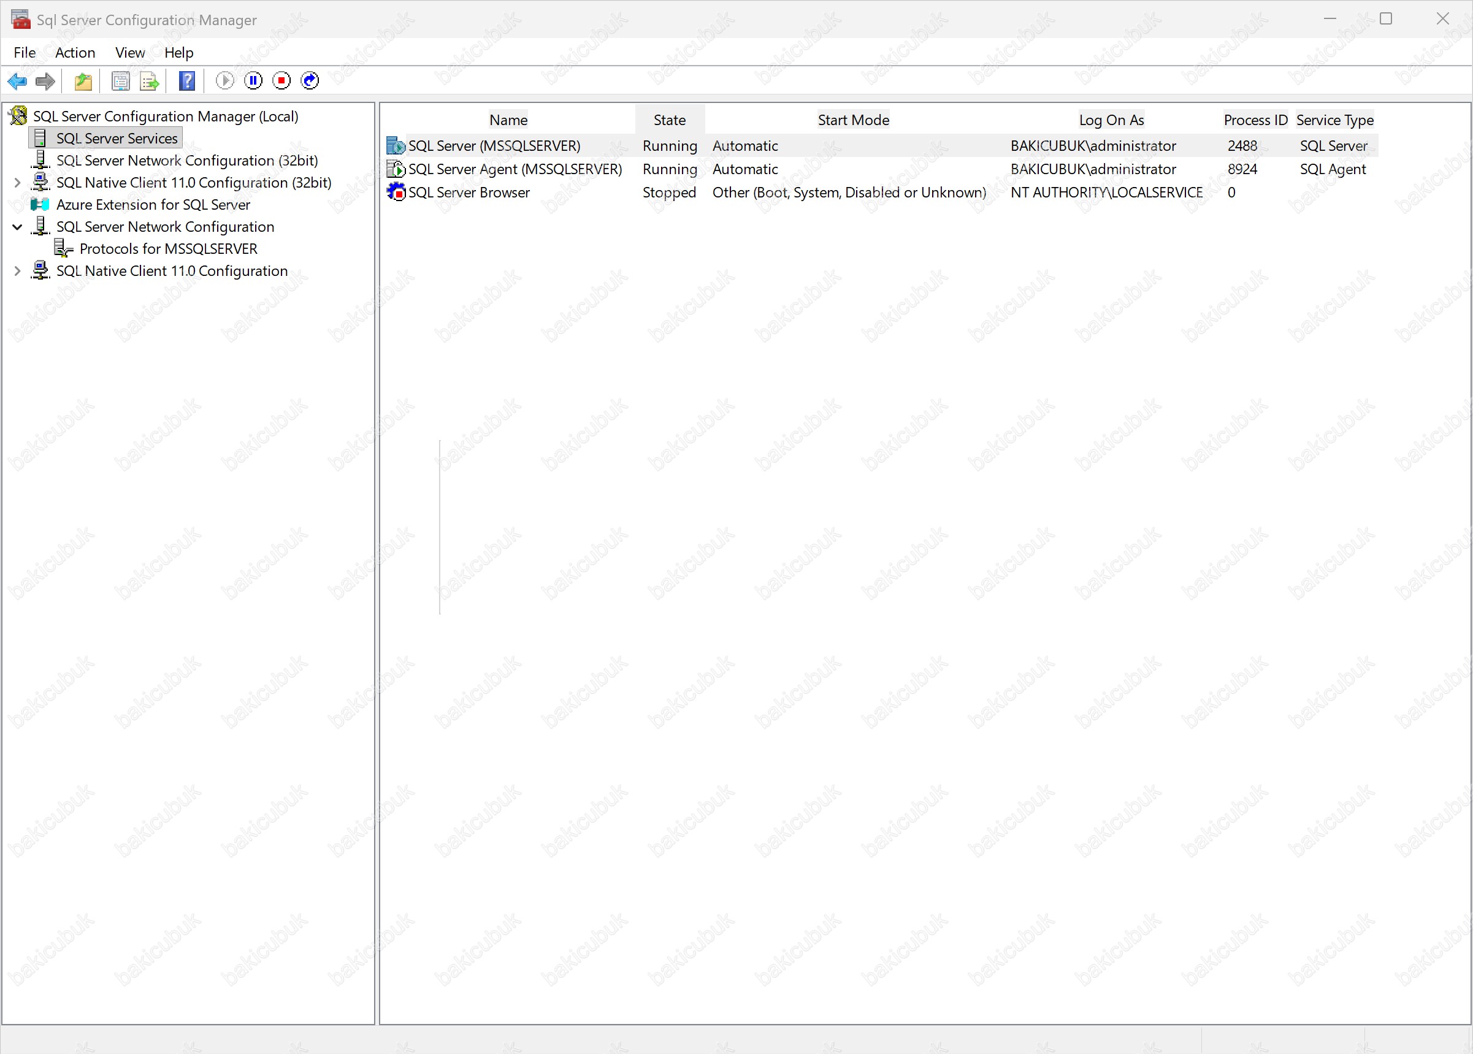
Task: Click the blue Help question mark icon
Action: 187,81
